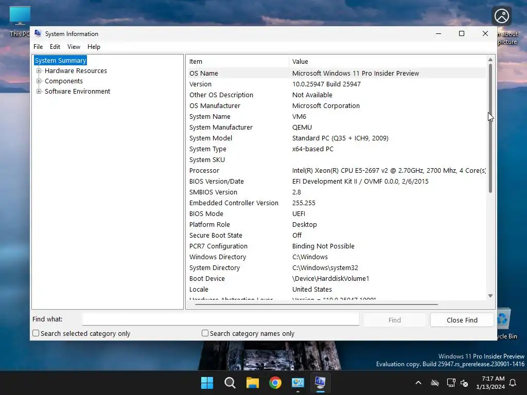Click the vertical scrollbar thumb

(490, 128)
